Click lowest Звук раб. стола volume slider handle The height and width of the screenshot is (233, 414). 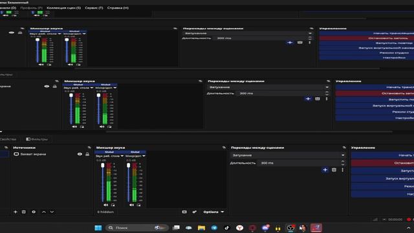click(x=103, y=166)
